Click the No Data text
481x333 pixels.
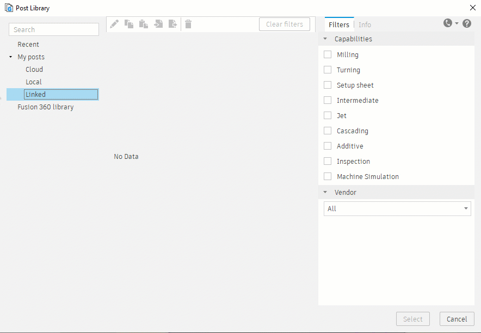coord(126,156)
